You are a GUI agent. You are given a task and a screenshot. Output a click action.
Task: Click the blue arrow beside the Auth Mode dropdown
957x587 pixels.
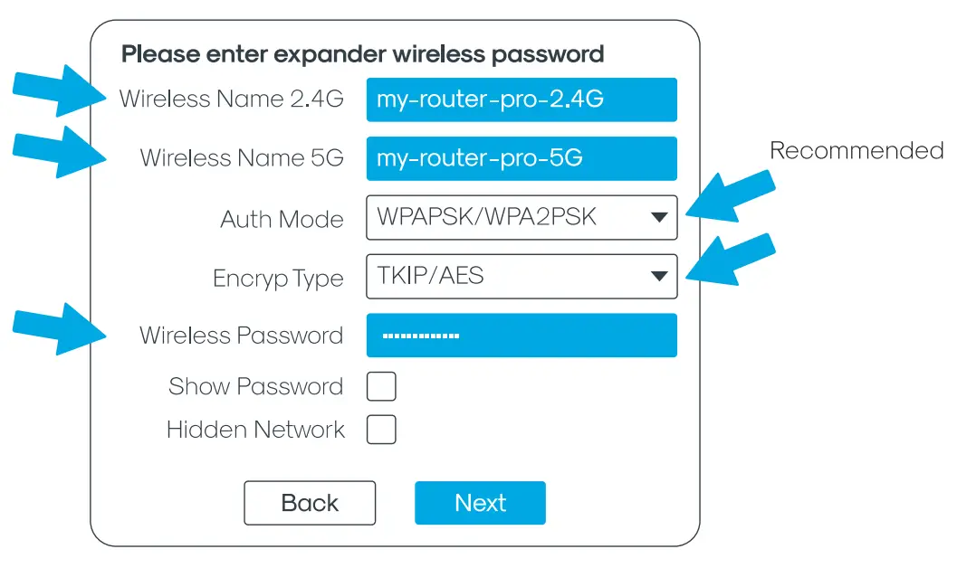(730, 199)
